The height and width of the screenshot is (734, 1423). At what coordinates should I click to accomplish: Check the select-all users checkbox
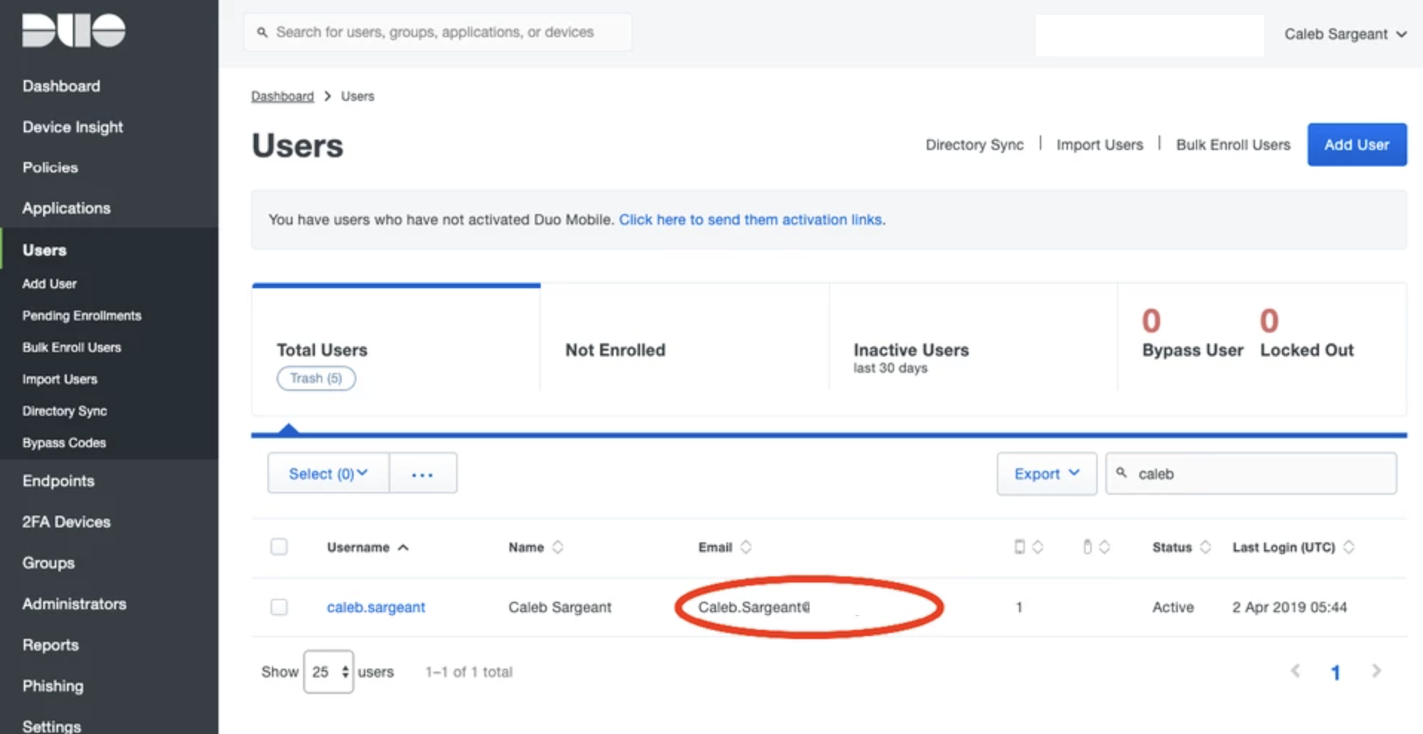coord(279,547)
